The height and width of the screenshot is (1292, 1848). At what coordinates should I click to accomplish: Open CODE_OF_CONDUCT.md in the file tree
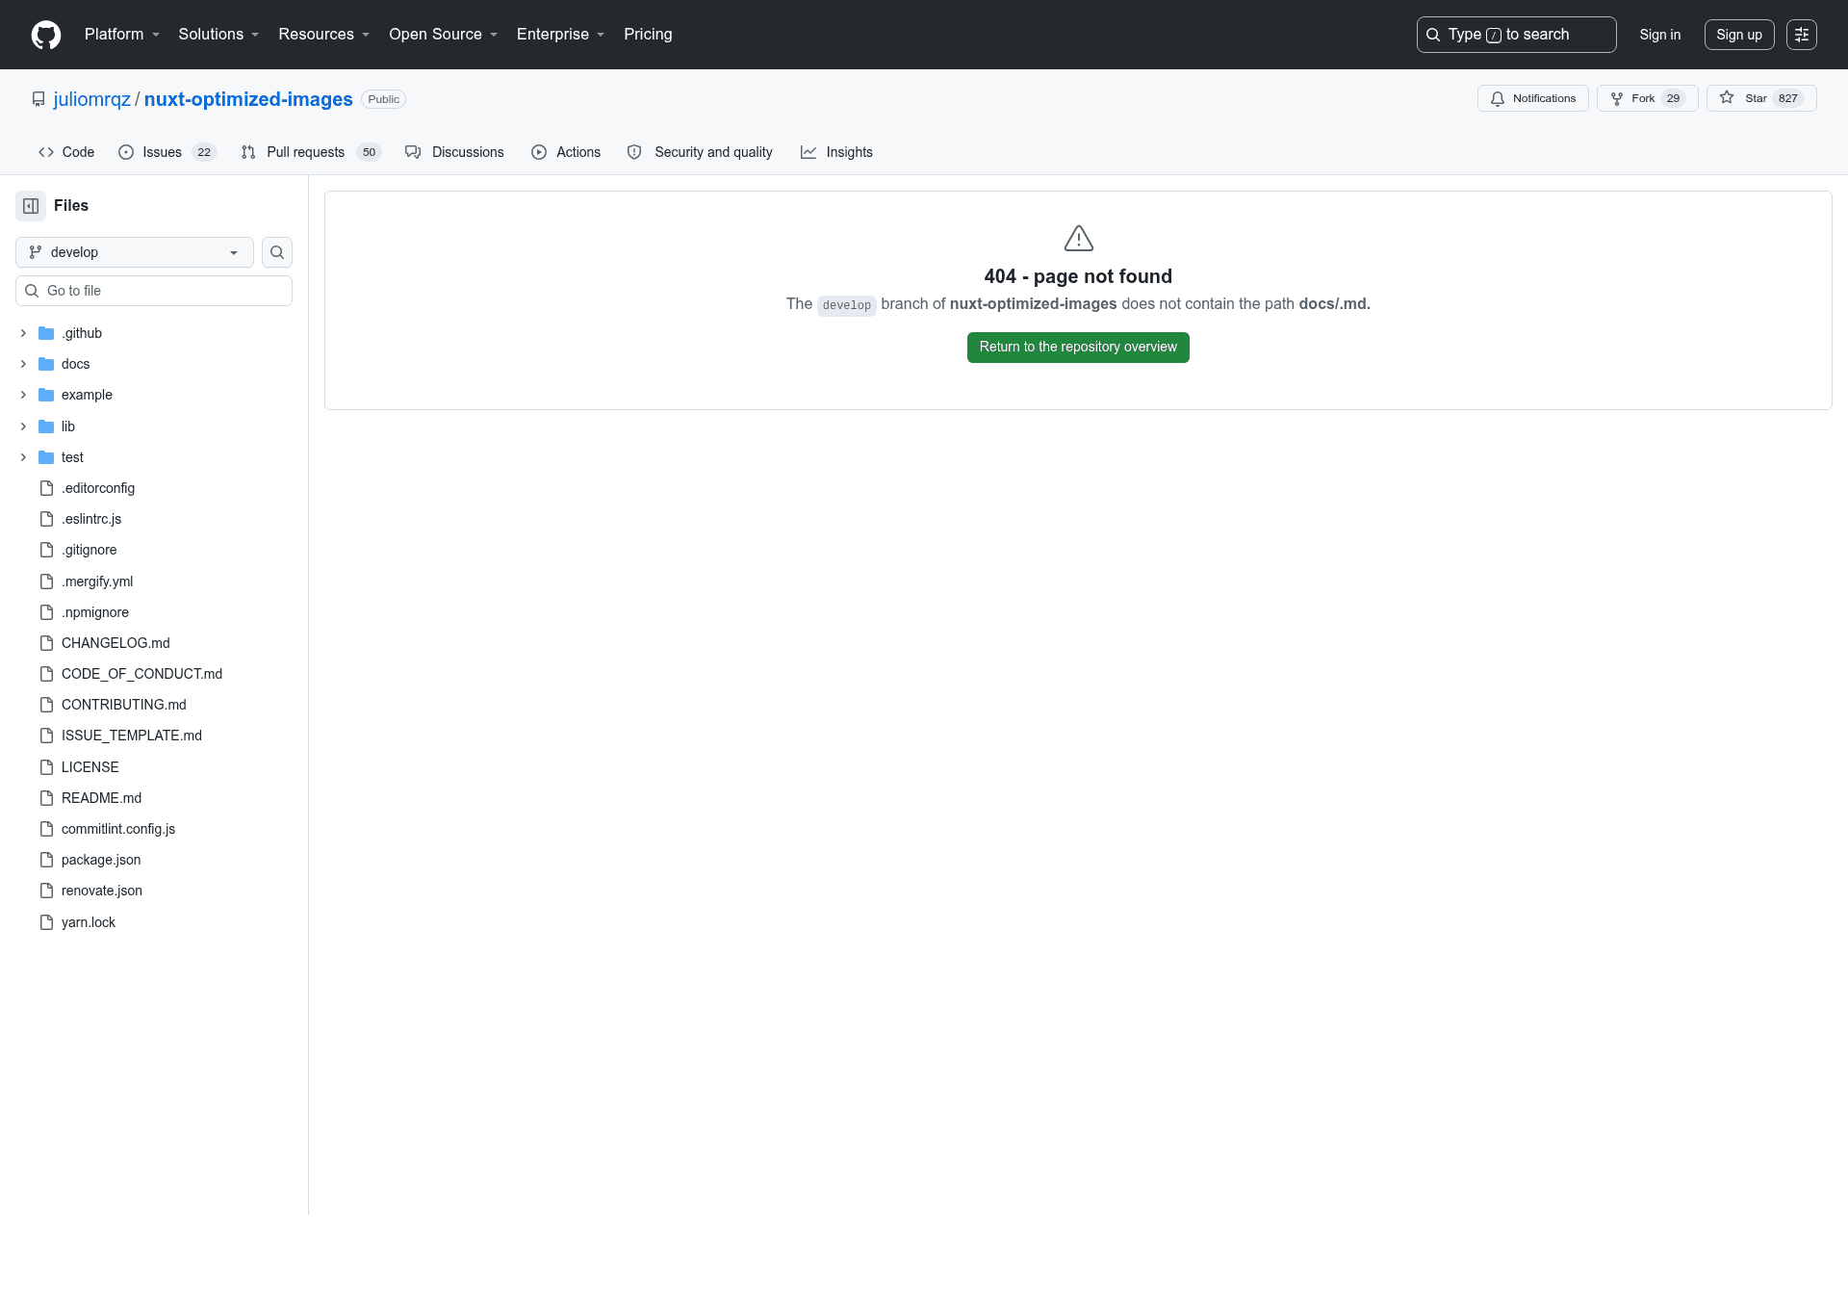point(154,674)
